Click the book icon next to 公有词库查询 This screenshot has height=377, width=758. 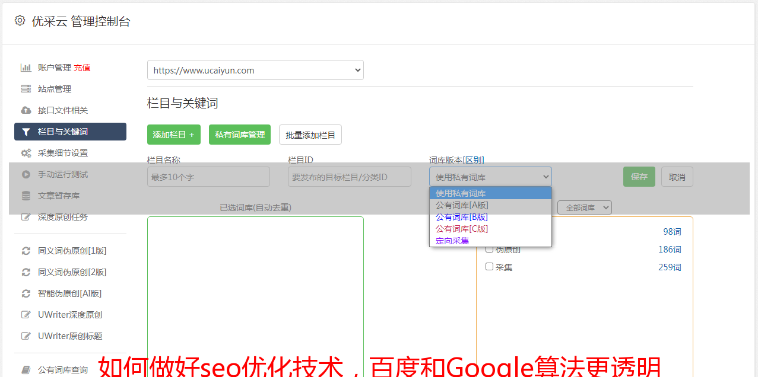click(x=26, y=370)
